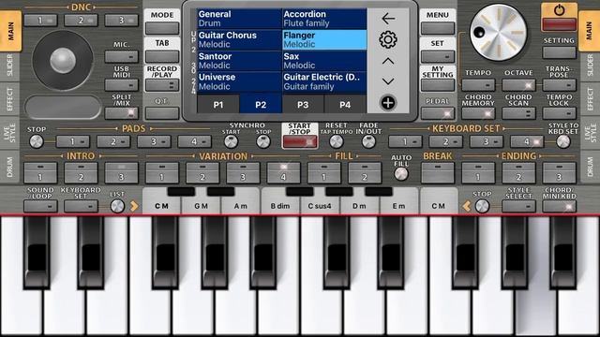
Task: Select the P2 page tab
Action: (261, 105)
